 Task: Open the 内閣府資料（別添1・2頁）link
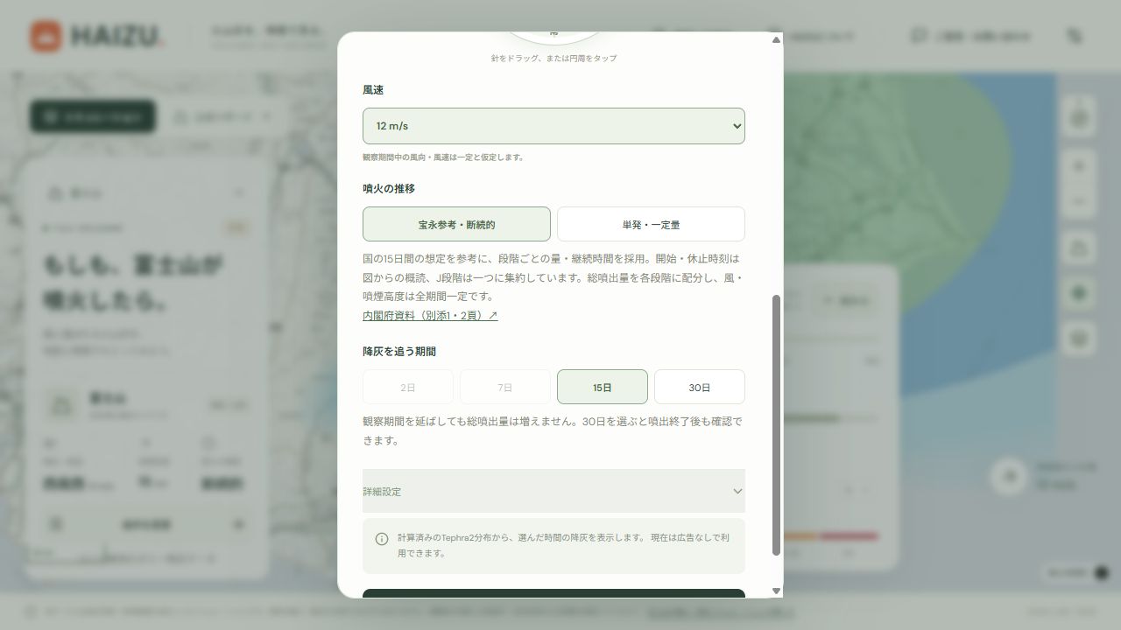(430, 316)
